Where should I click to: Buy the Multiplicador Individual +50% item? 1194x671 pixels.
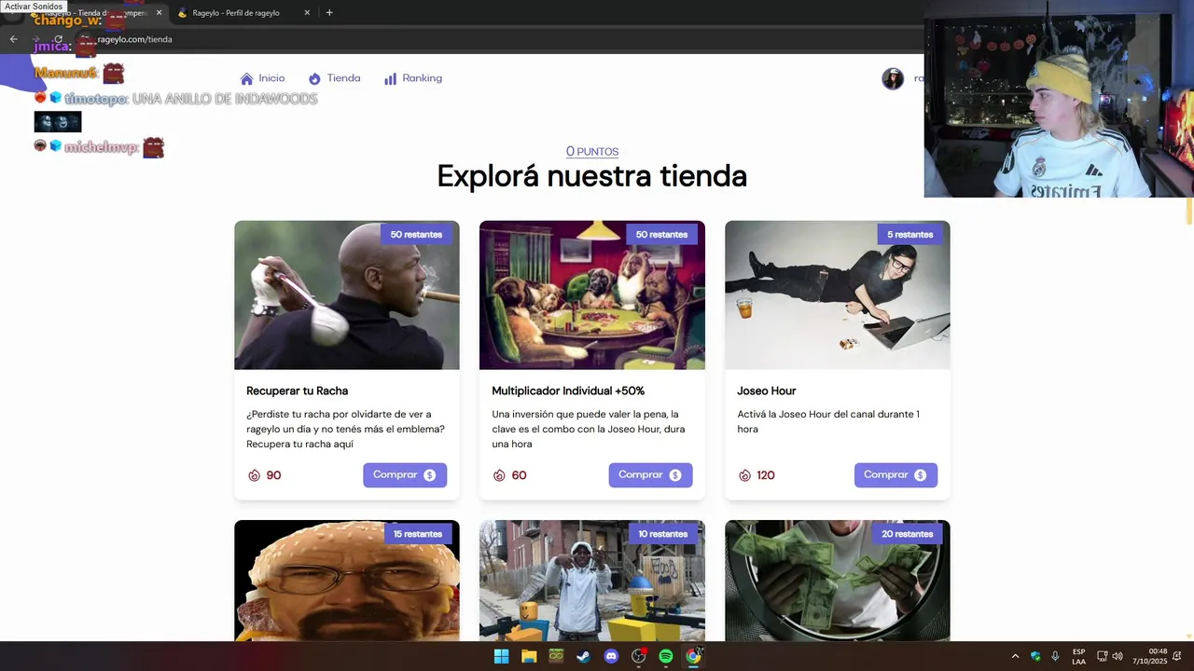[x=650, y=475]
